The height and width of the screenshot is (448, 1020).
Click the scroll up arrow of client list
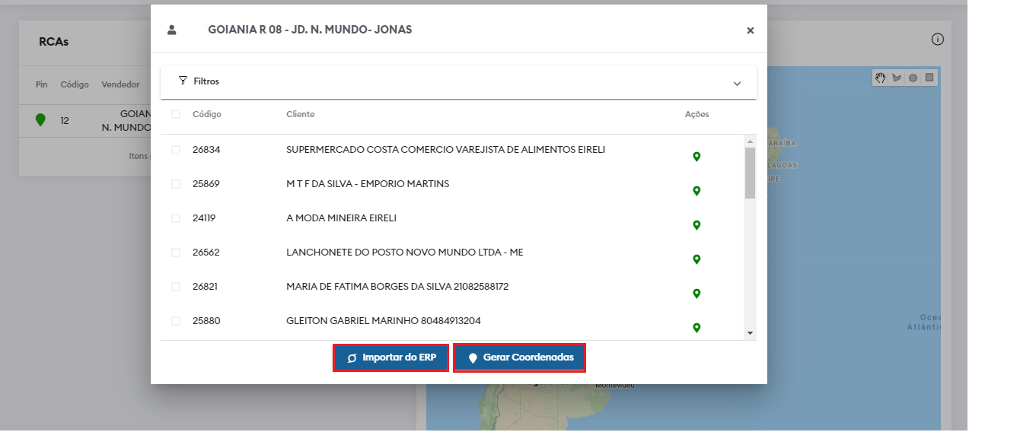coord(750,141)
